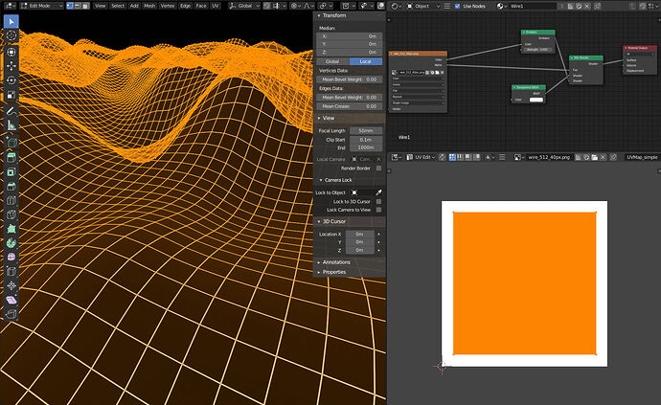The height and width of the screenshot is (405, 661).
Task: Click the Transparent BSDF white color swatch
Action: pyautogui.click(x=536, y=100)
